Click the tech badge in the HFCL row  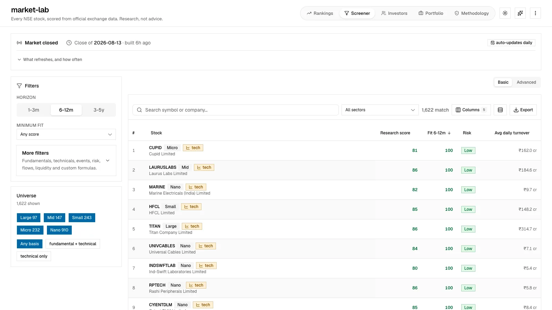pyautogui.click(x=191, y=207)
